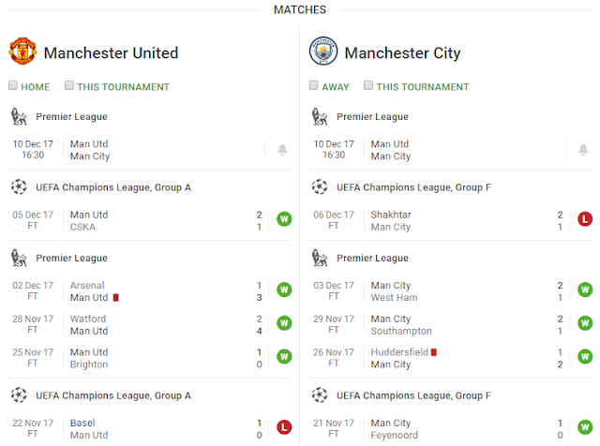Enable the HOME filter checkbox
Image resolution: width=600 pixels, height=446 pixels.
[14, 86]
